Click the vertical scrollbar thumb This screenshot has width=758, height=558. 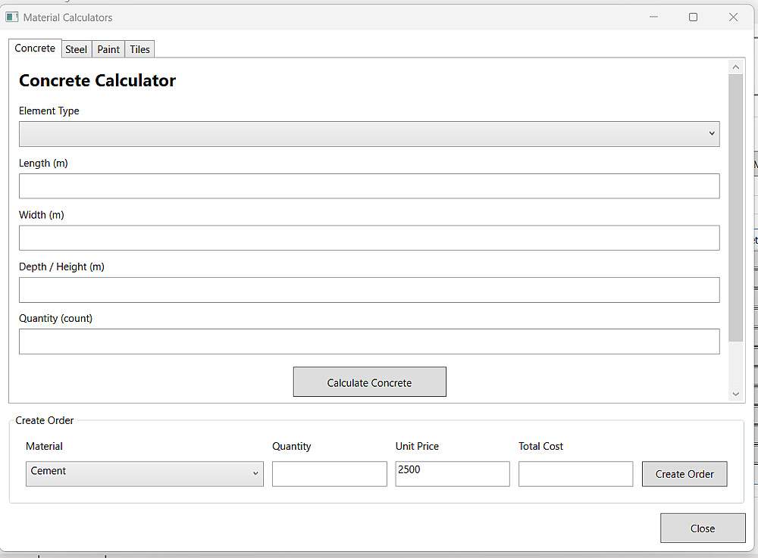[x=736, y=207]
